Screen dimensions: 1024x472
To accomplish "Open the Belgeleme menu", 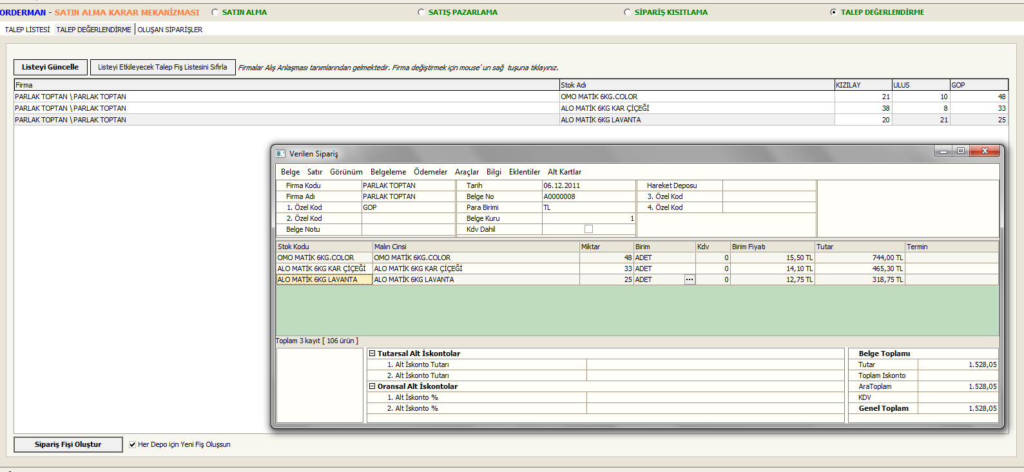I will click(388, 172).
